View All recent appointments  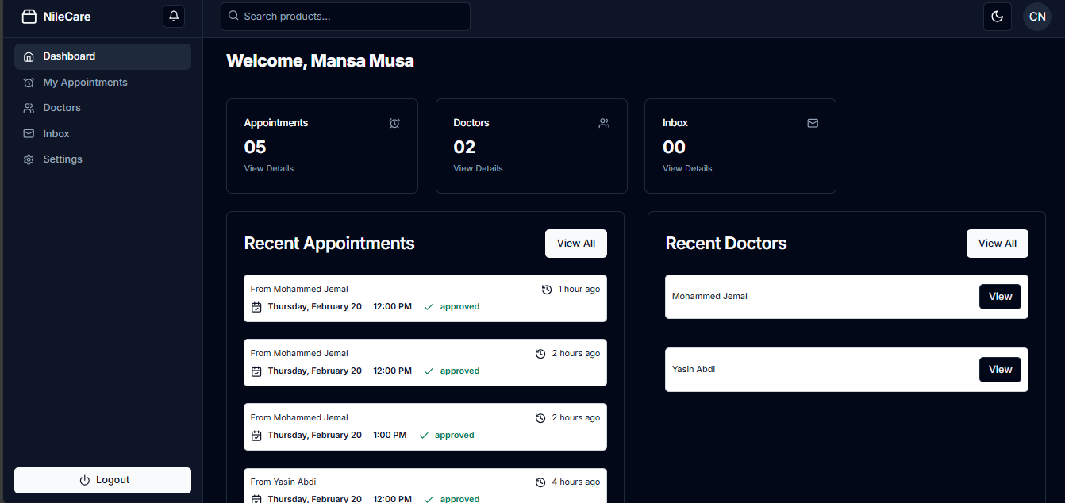pos(576,244)
